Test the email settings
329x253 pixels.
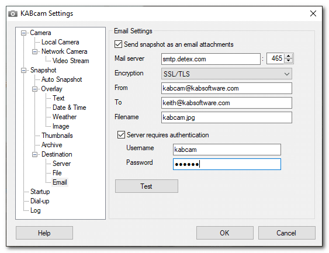pyautogui.click(x=147, y=186)
